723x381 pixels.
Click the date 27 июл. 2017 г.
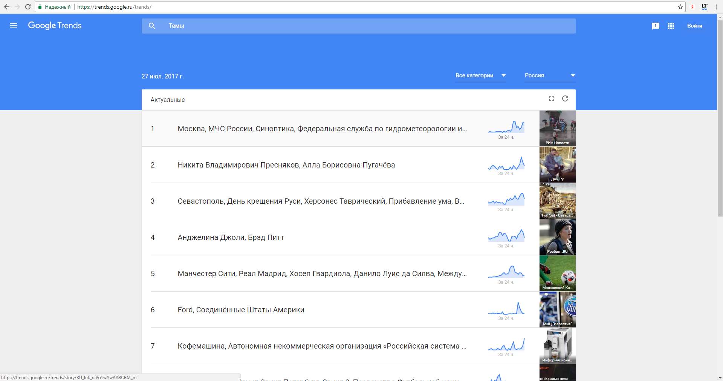click(x=162, y=76)
